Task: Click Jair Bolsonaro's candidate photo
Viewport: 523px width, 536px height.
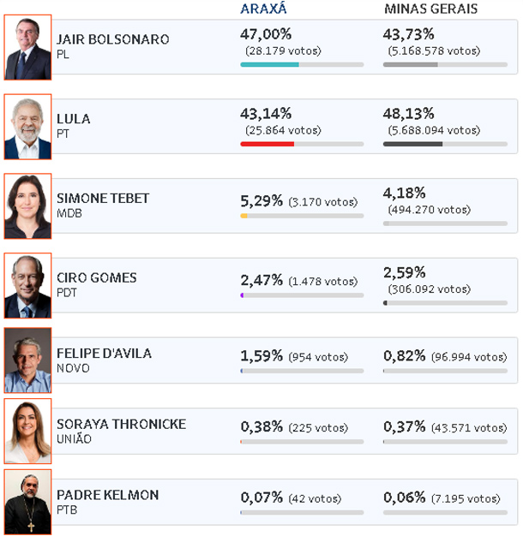Action: (27, 47)
